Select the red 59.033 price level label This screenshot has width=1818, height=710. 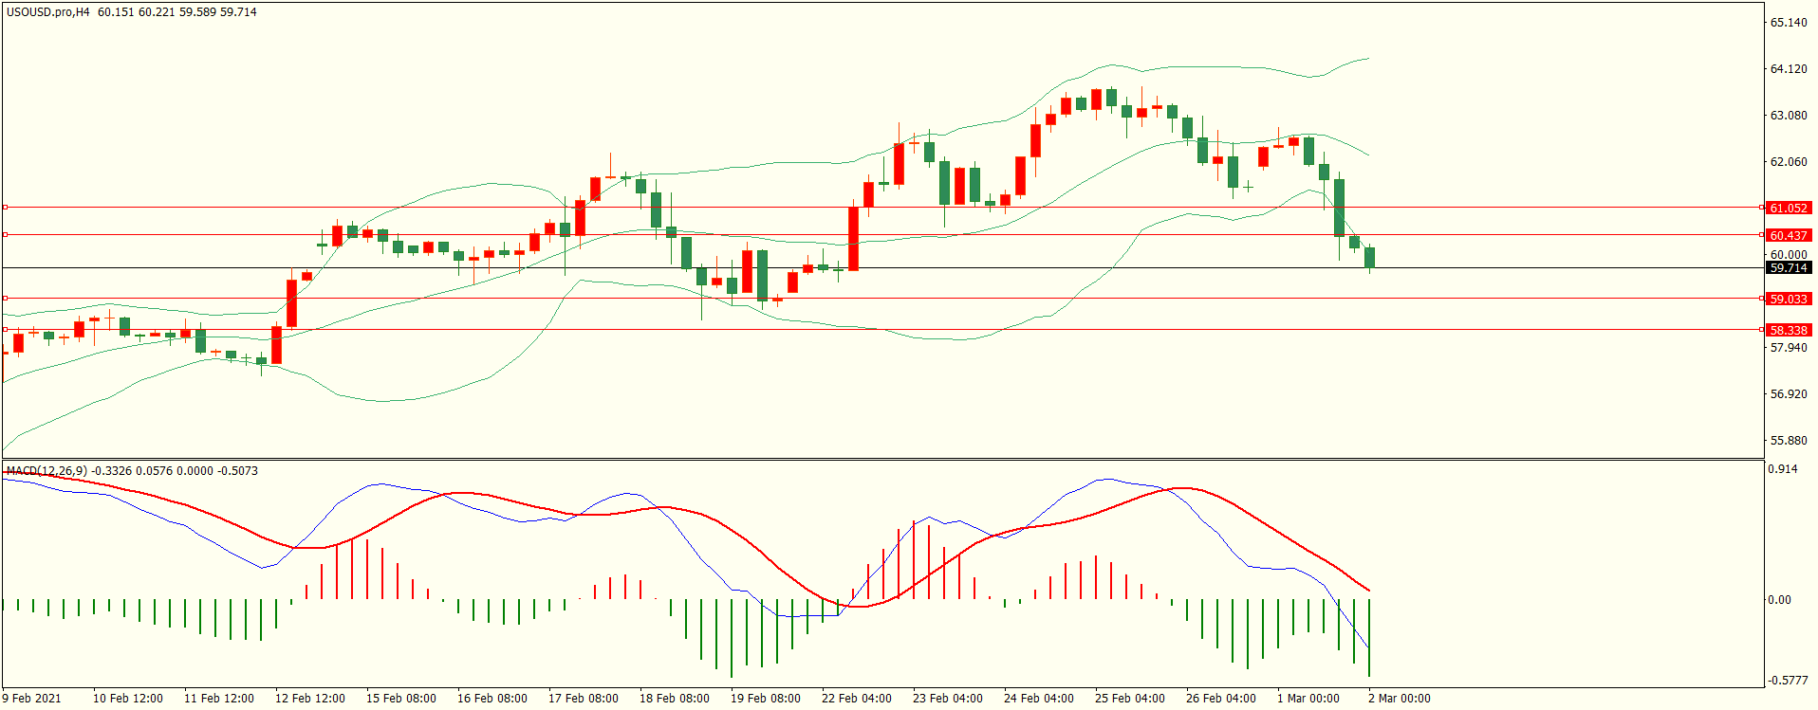(1789, 299)
